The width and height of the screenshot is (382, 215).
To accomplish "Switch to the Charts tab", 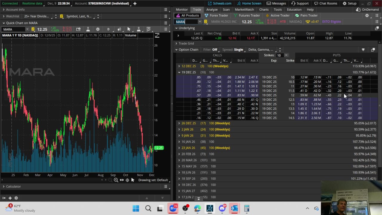I will (264, 10).
